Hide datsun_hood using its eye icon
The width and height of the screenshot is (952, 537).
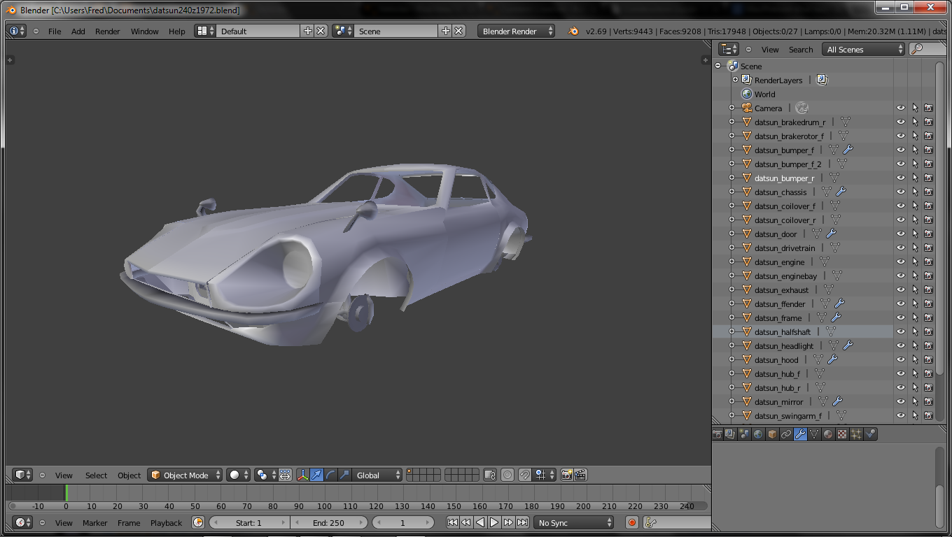coord(901,359)
